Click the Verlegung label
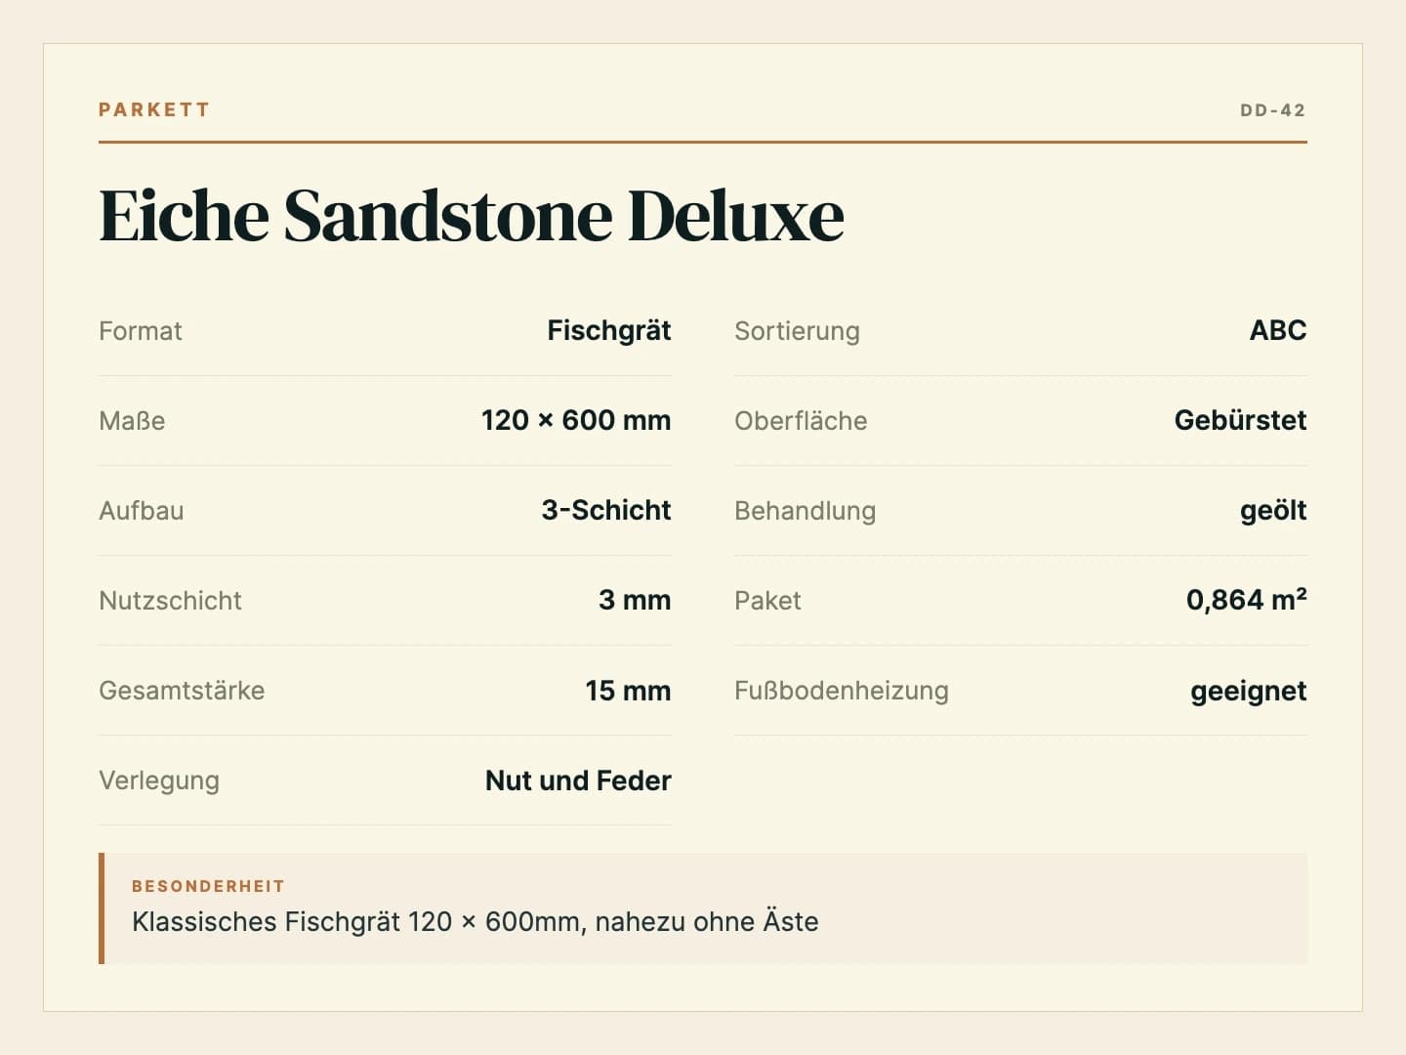This screenshot has height=1055, width=1406. click(159, 781)
